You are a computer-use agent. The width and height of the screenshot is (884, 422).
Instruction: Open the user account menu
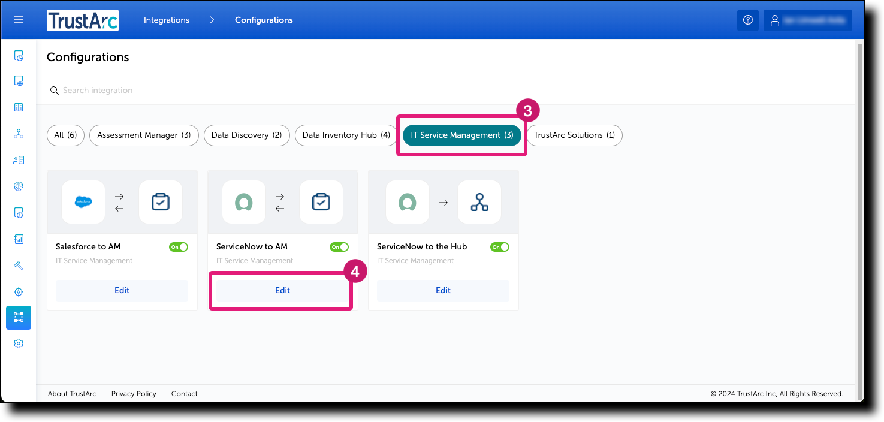tap(807, 20)
